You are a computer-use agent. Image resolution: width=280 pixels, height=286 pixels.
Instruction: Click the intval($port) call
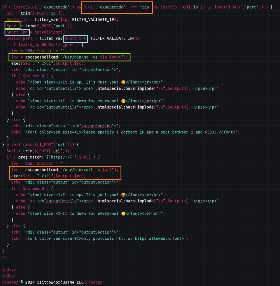point(50,32)
